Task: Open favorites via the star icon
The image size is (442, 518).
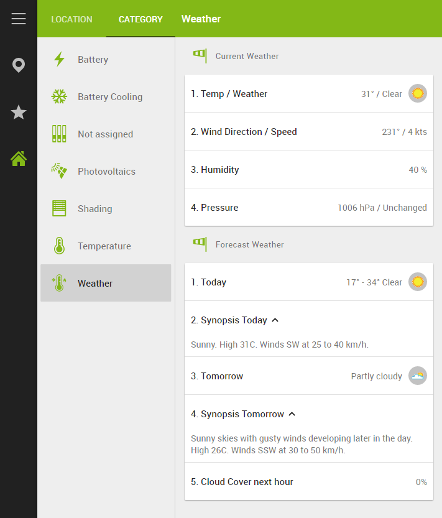Action: [19, 113]
